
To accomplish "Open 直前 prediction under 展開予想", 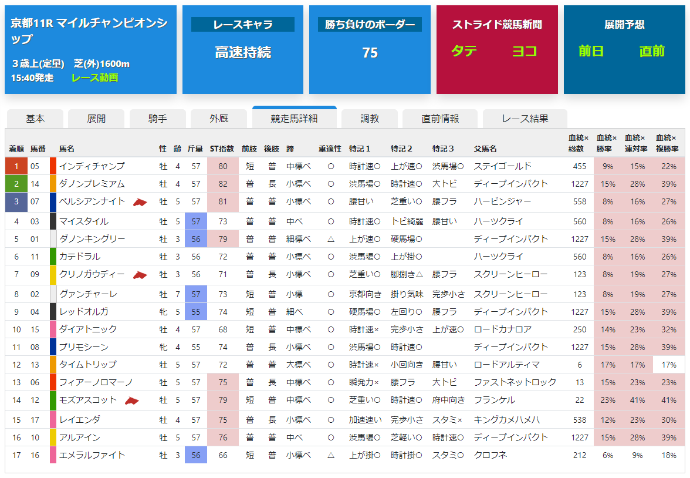I will (x=652, y=51).
